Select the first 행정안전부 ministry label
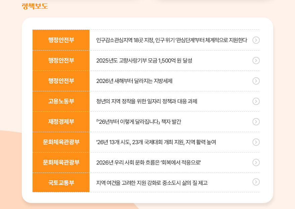This screenshot has height=209, width=295. 61,40
